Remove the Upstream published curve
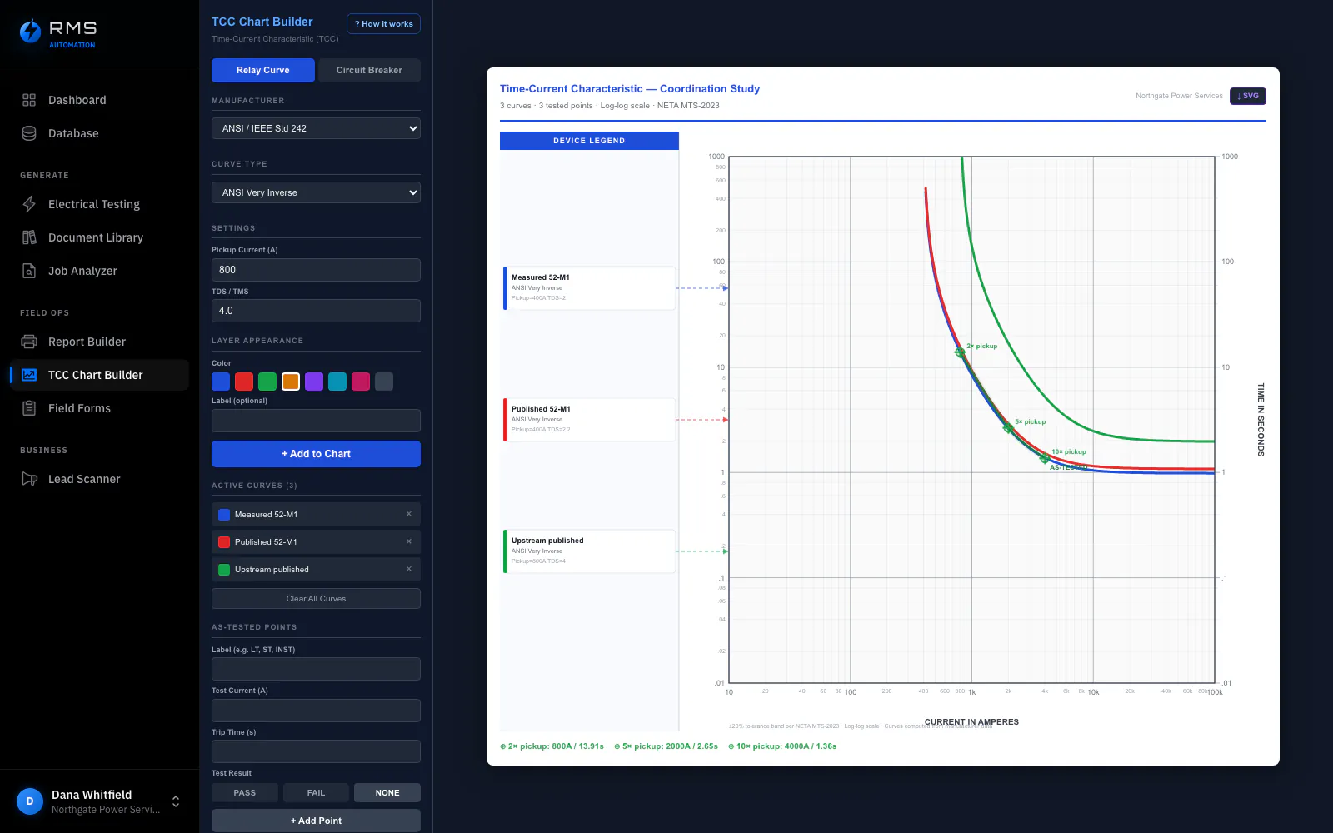Viewport: 1333px width, 833px height. point(409,569)
